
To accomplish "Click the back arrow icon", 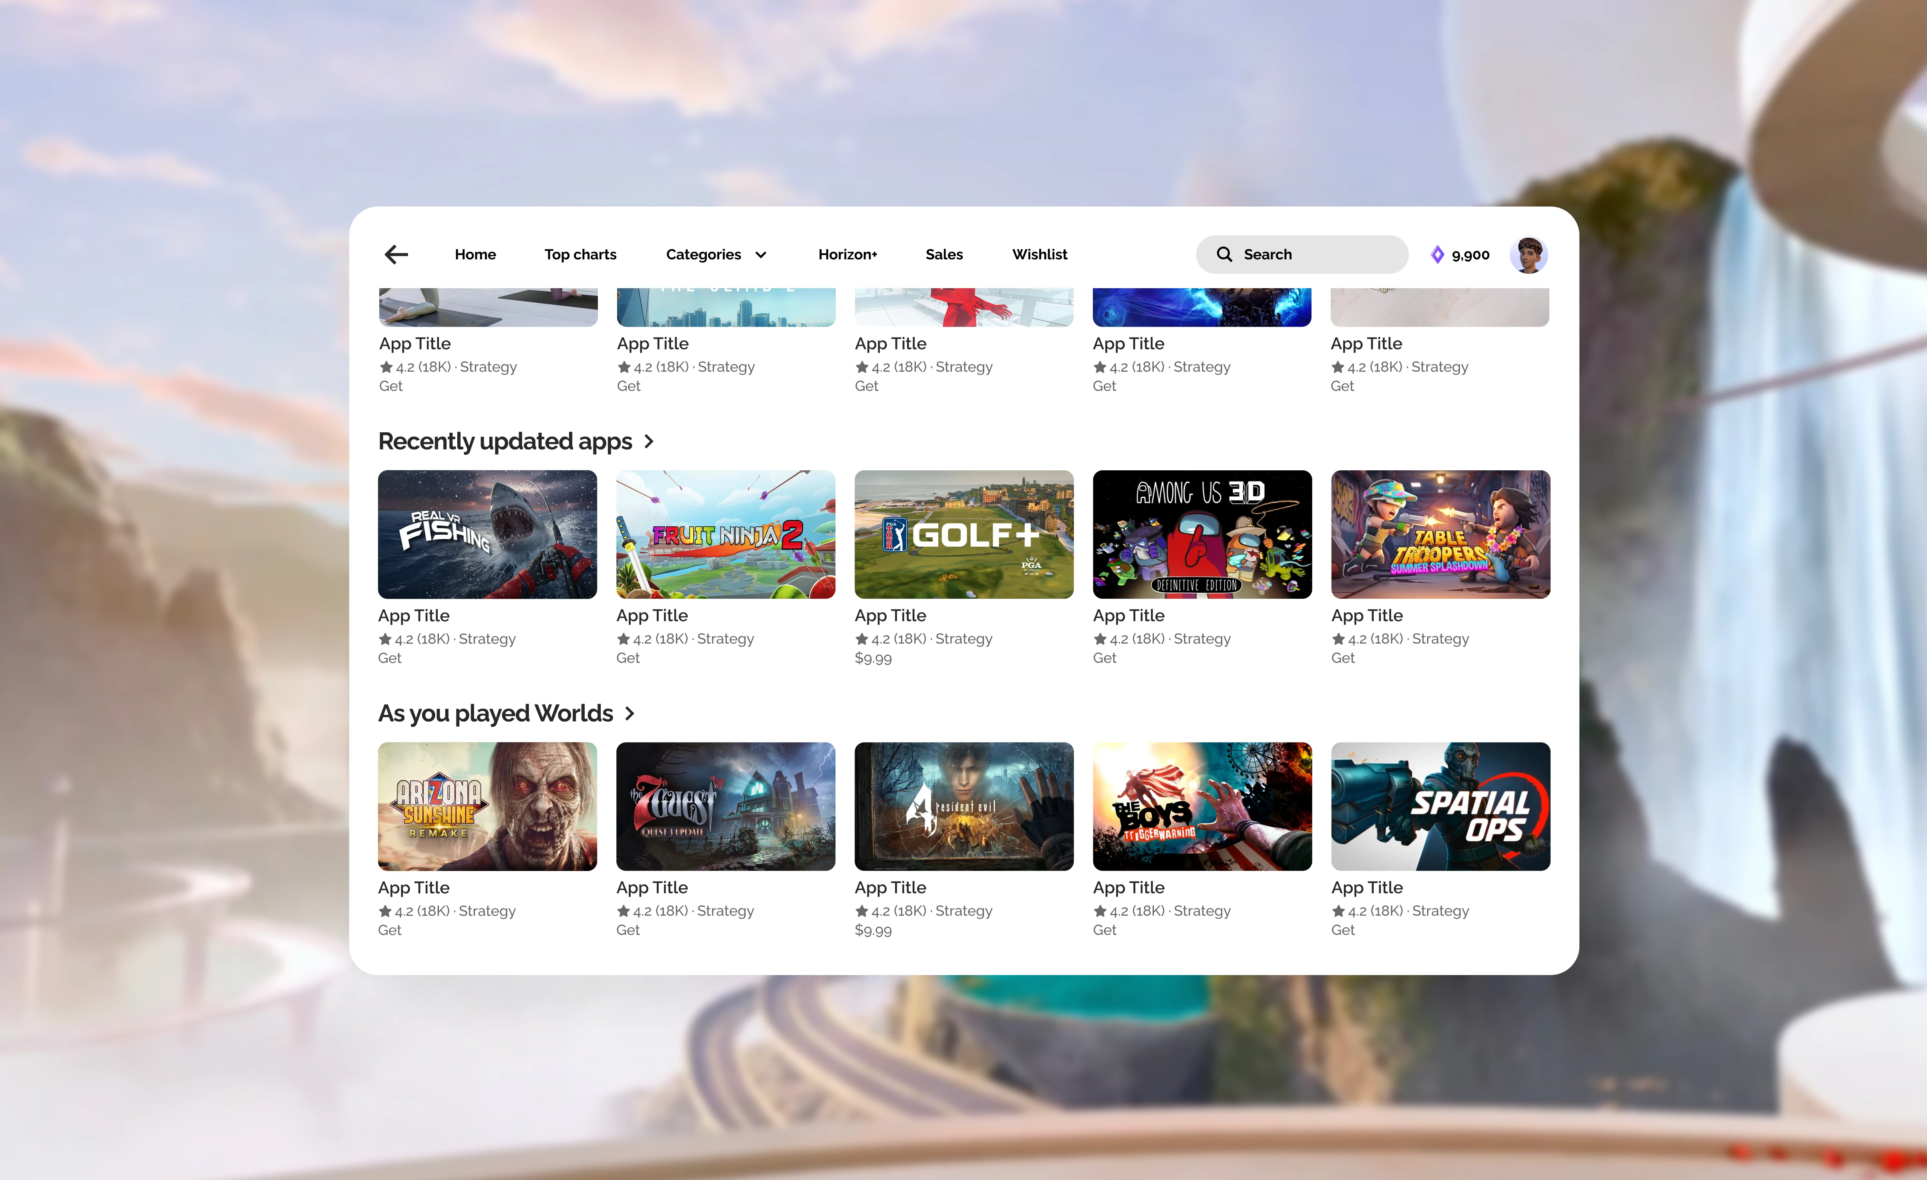I will click(396, 254).
